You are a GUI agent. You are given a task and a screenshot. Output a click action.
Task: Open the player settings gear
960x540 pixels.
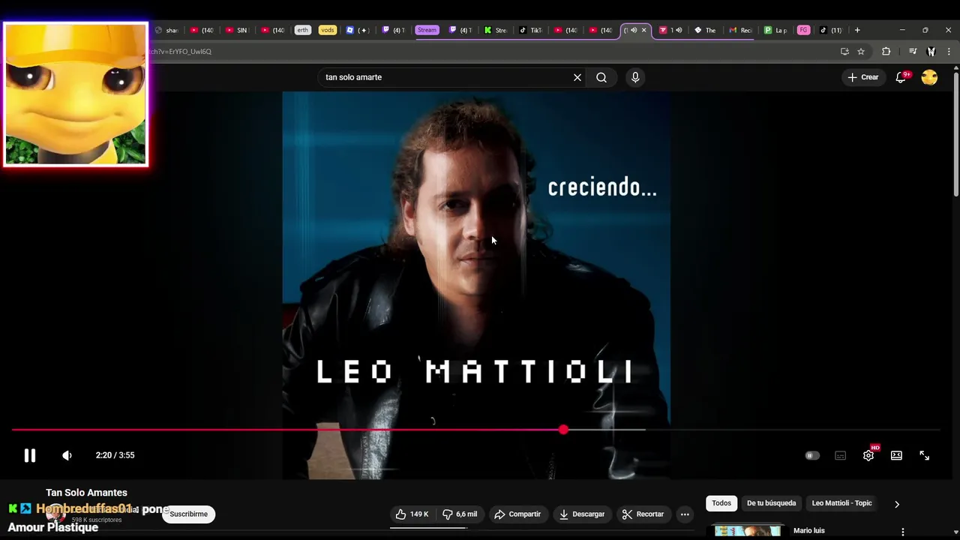click(x=868, y=455)
